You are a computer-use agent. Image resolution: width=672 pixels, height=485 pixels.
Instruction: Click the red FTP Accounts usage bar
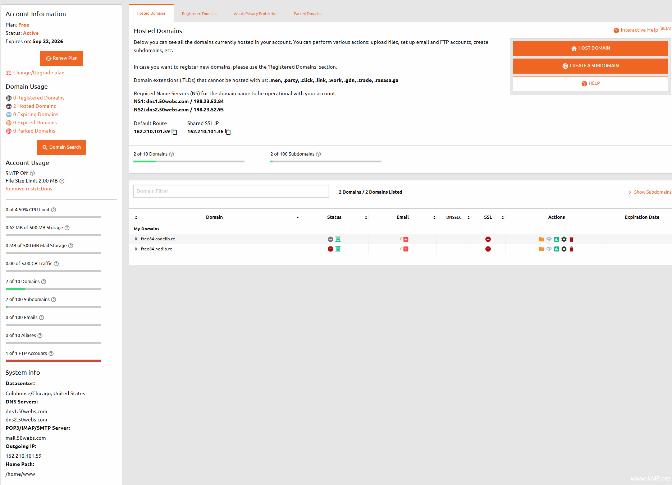click(53, 361)
